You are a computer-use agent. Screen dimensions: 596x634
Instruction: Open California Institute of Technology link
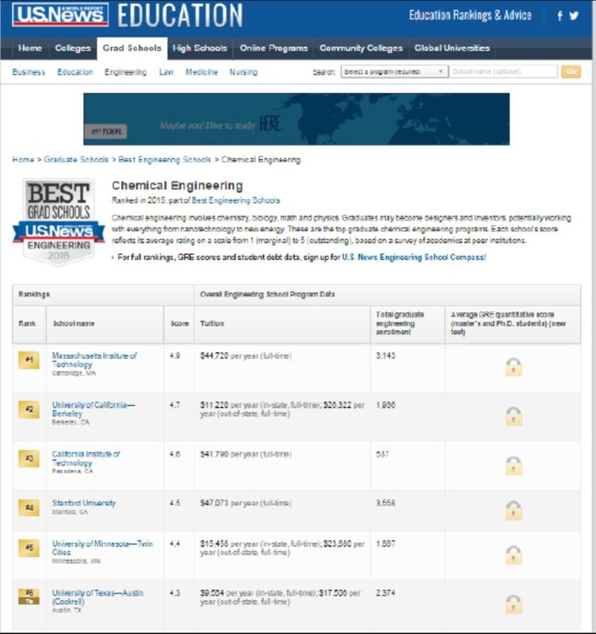(x=86, y=459)
